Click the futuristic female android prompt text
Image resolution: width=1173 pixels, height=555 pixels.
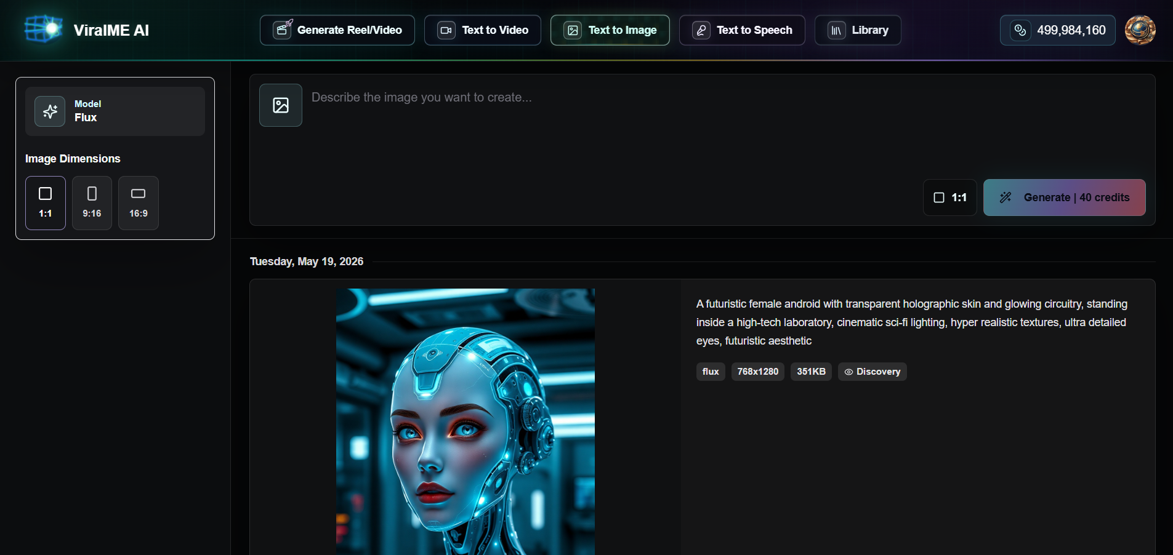tap(912, 322)
